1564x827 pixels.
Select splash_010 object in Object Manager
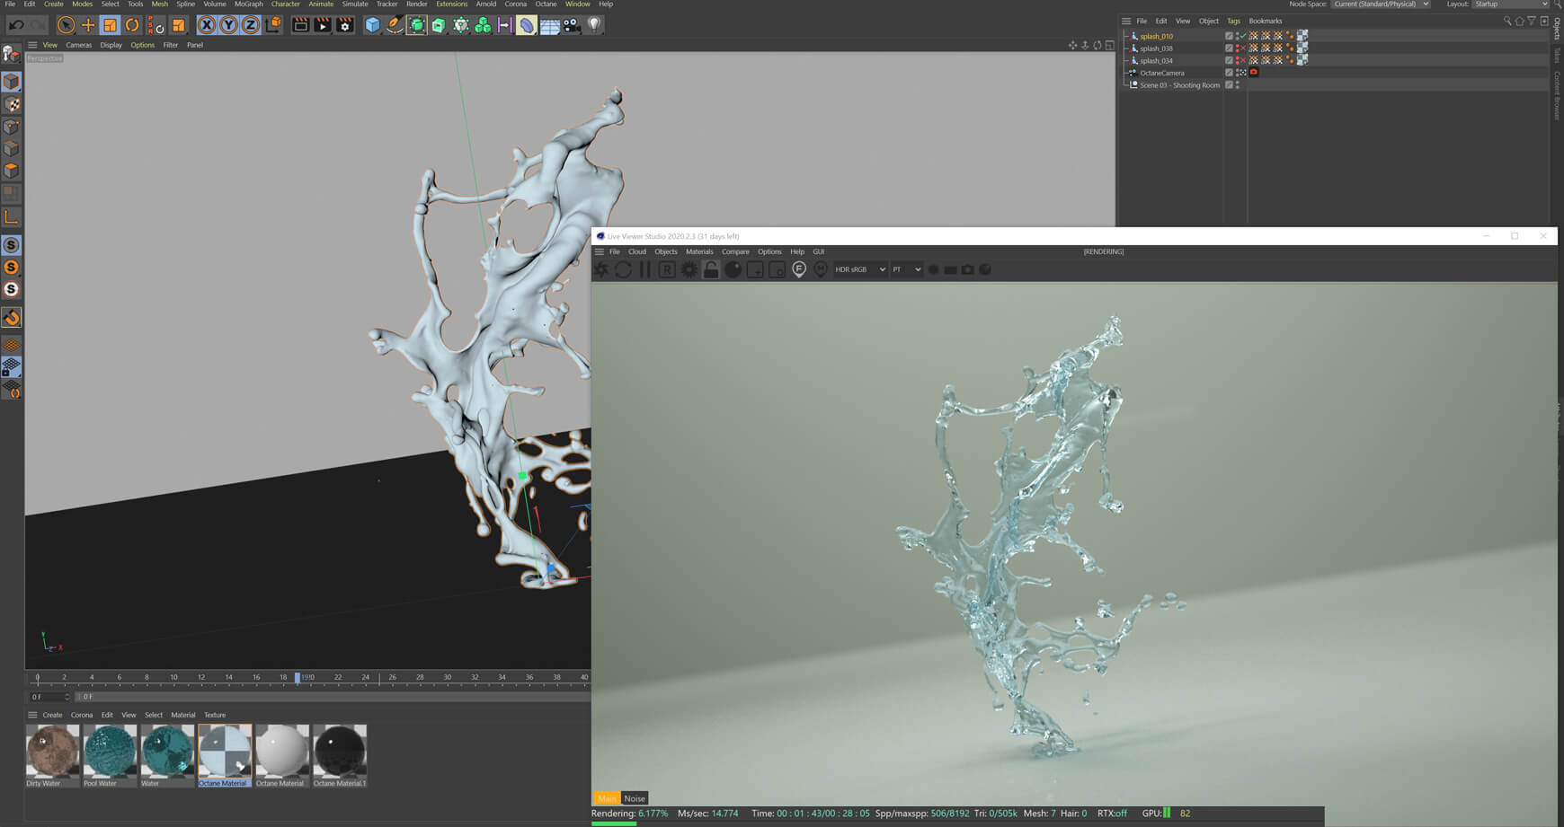click(1156, 36)
